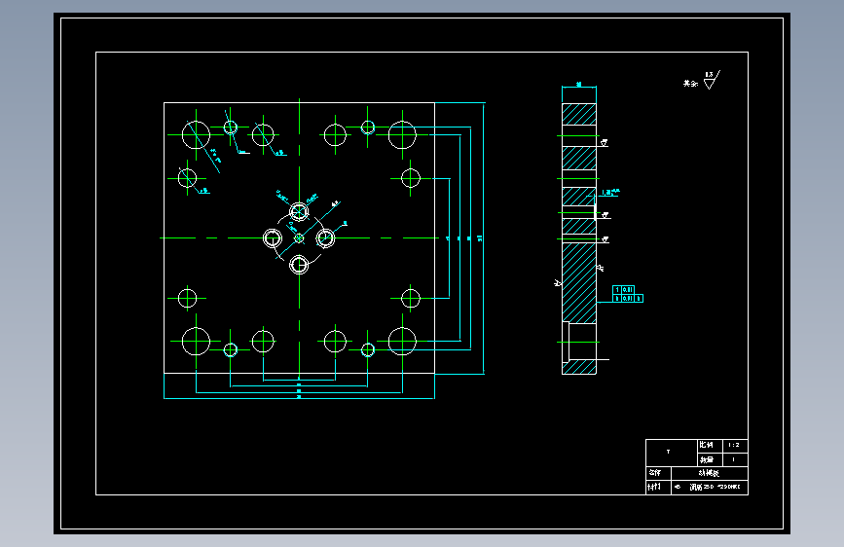Select the right ring hole of central group
Image resolution: width=844 pixels, height=547 pixels.
coord(326,237)
